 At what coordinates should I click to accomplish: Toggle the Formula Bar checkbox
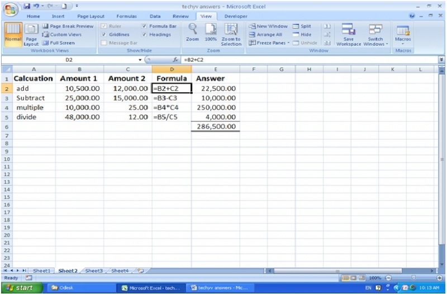point(145,26)
